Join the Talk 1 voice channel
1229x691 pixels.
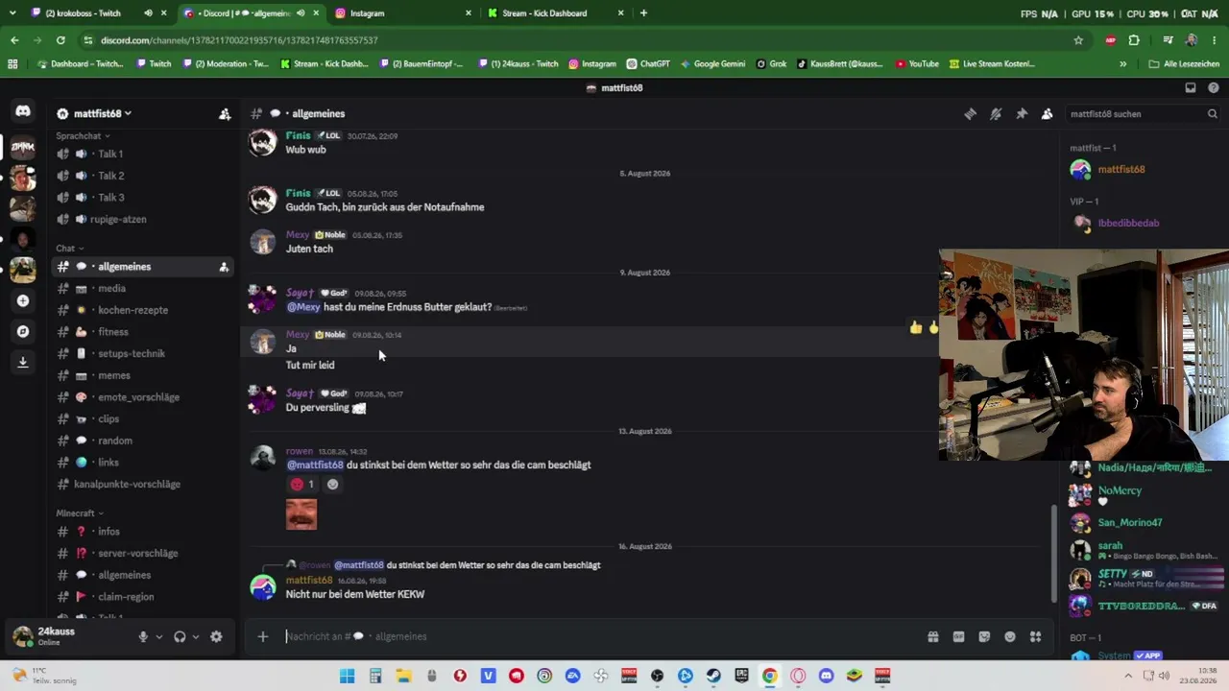pos(141,154)
